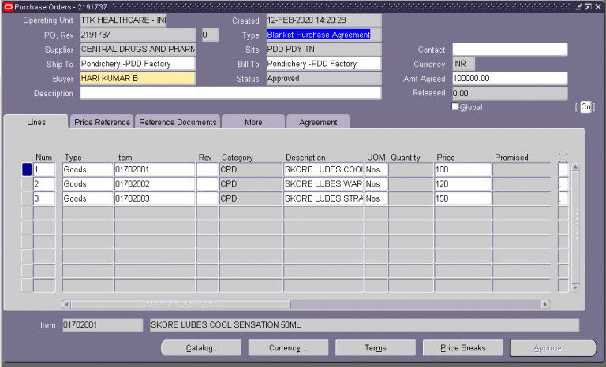The height and width of the screenshot is (367, 606).
Task: Click the Oracle icon in title bar
Action: point(8,6)
